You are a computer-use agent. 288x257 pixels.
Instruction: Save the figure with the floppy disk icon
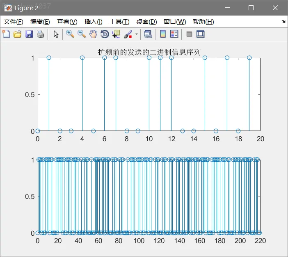coord(29,34)
